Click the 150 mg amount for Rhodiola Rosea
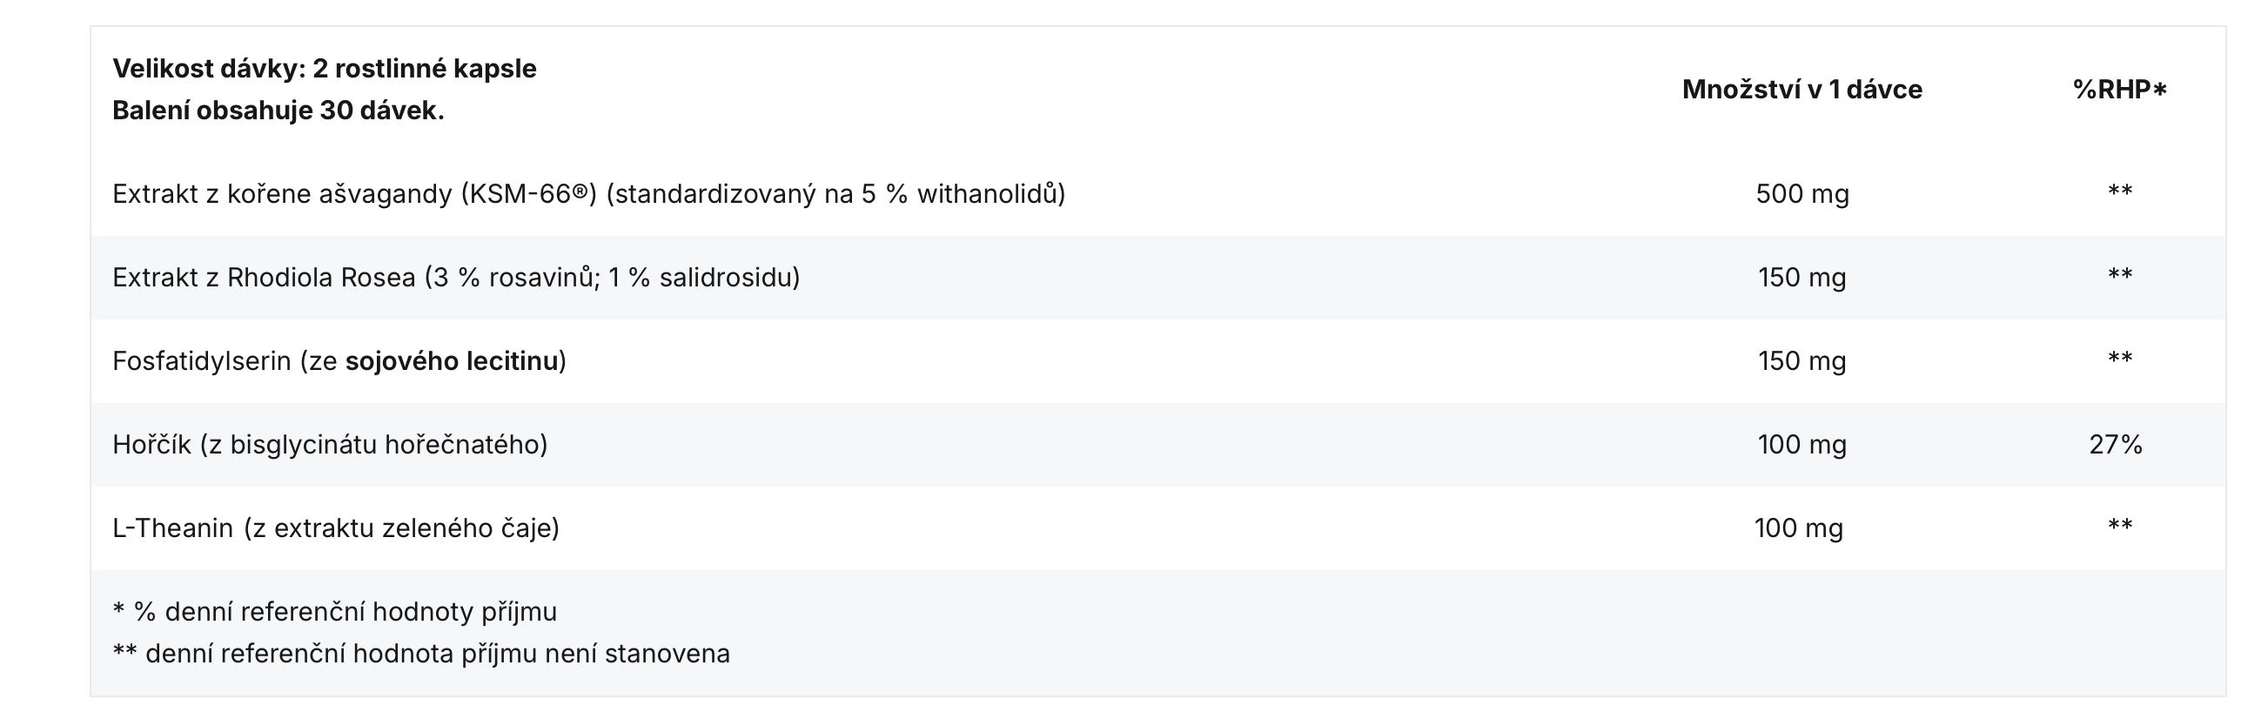Image resolution: width=2268 pixels, height=719 pixels. [1802, 278]
